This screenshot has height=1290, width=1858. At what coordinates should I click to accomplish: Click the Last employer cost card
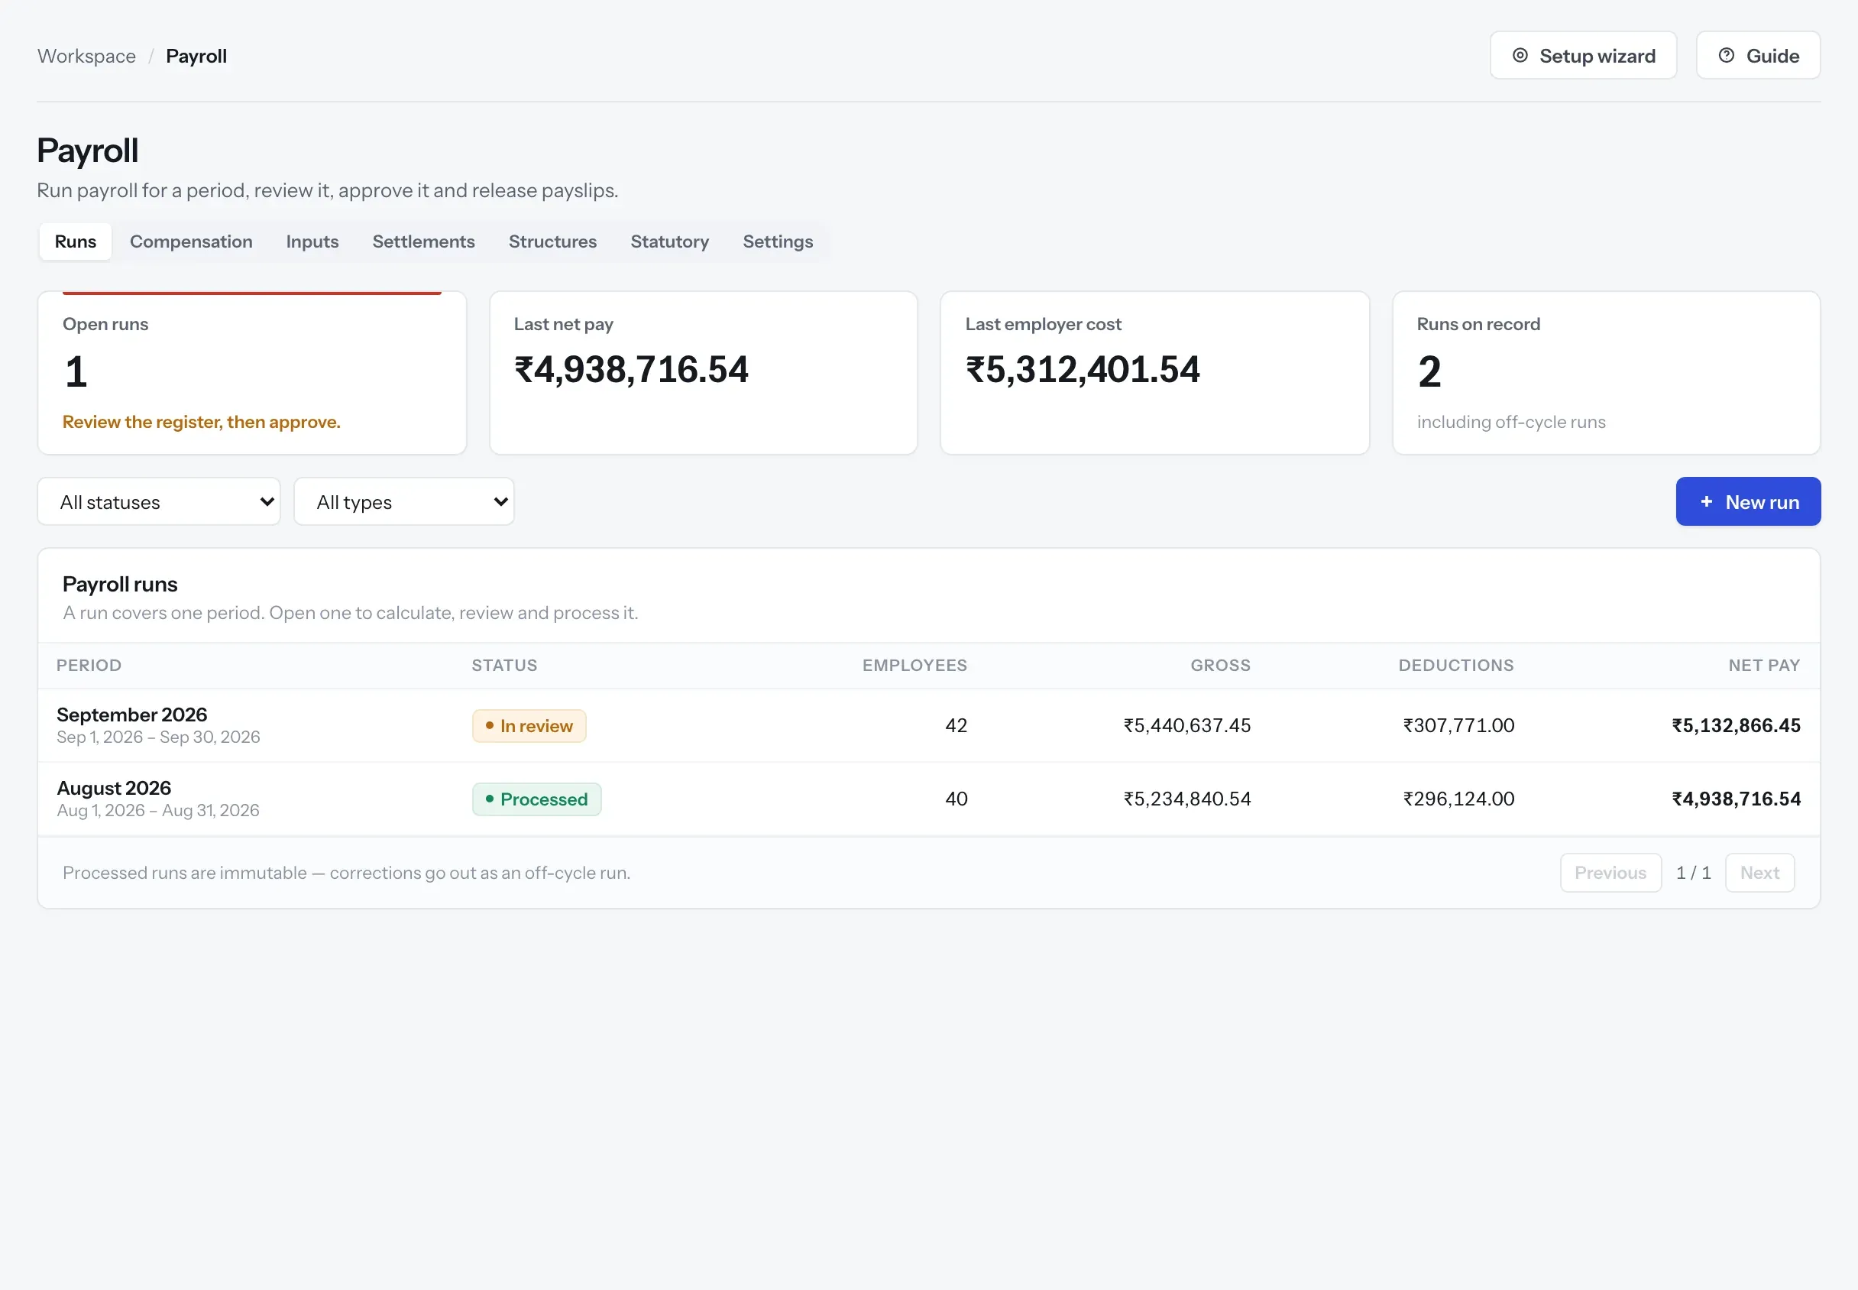pyautogui.click(x=1155, y=374)
